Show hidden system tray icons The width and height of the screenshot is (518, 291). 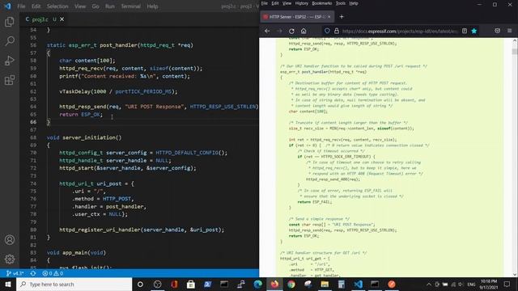(x=429, y=284)
